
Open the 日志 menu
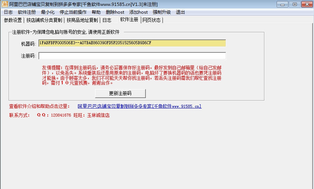8,12
